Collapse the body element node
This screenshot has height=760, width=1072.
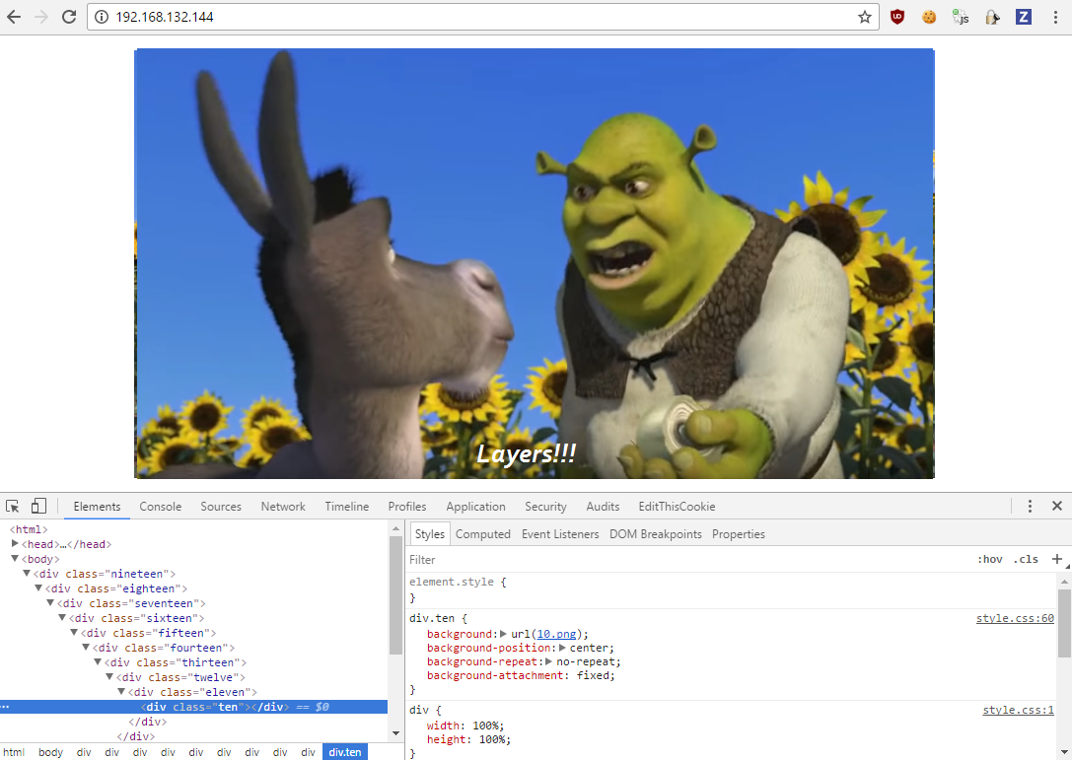point(15,558)
